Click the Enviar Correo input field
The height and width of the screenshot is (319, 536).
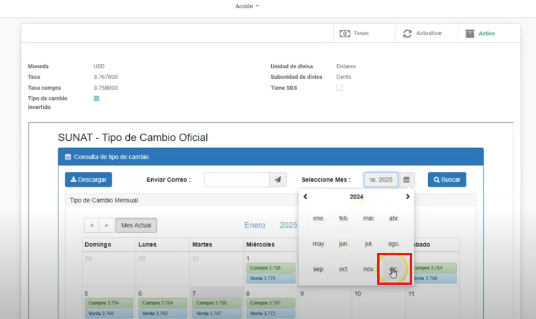pyautogui.click(x=236, y=180)
